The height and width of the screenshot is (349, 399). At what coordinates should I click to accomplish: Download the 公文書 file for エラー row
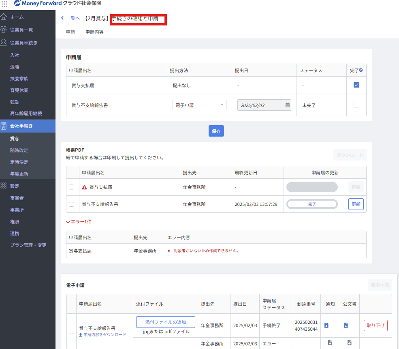point(349,343)
